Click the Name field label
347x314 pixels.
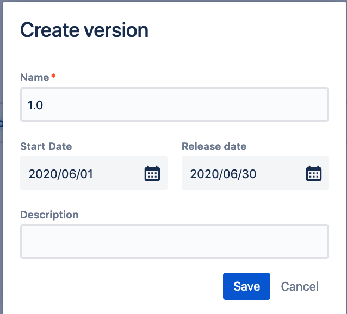point(34,77)
